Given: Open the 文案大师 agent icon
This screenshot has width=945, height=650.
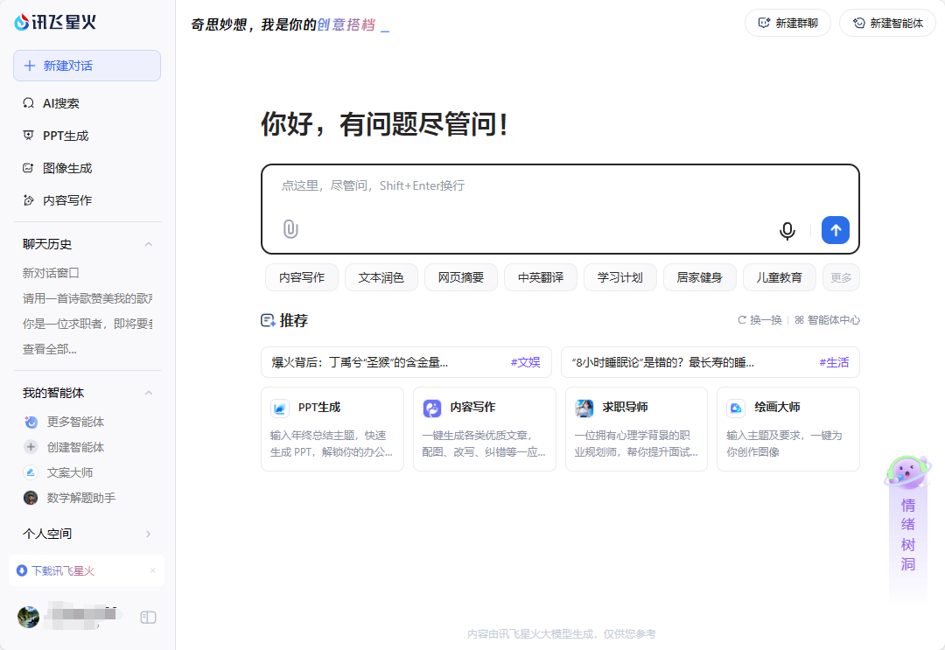Looking at the screenshot, I should (31, 472).
